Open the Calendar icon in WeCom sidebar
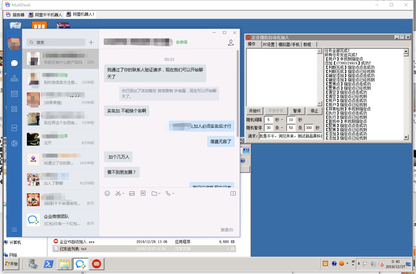Screen dimensions: 416x274 (x=14, y=94)
